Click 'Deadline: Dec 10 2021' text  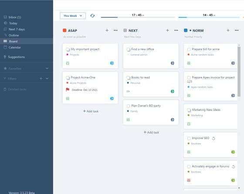pyautogui.click(x=85, y=90)
